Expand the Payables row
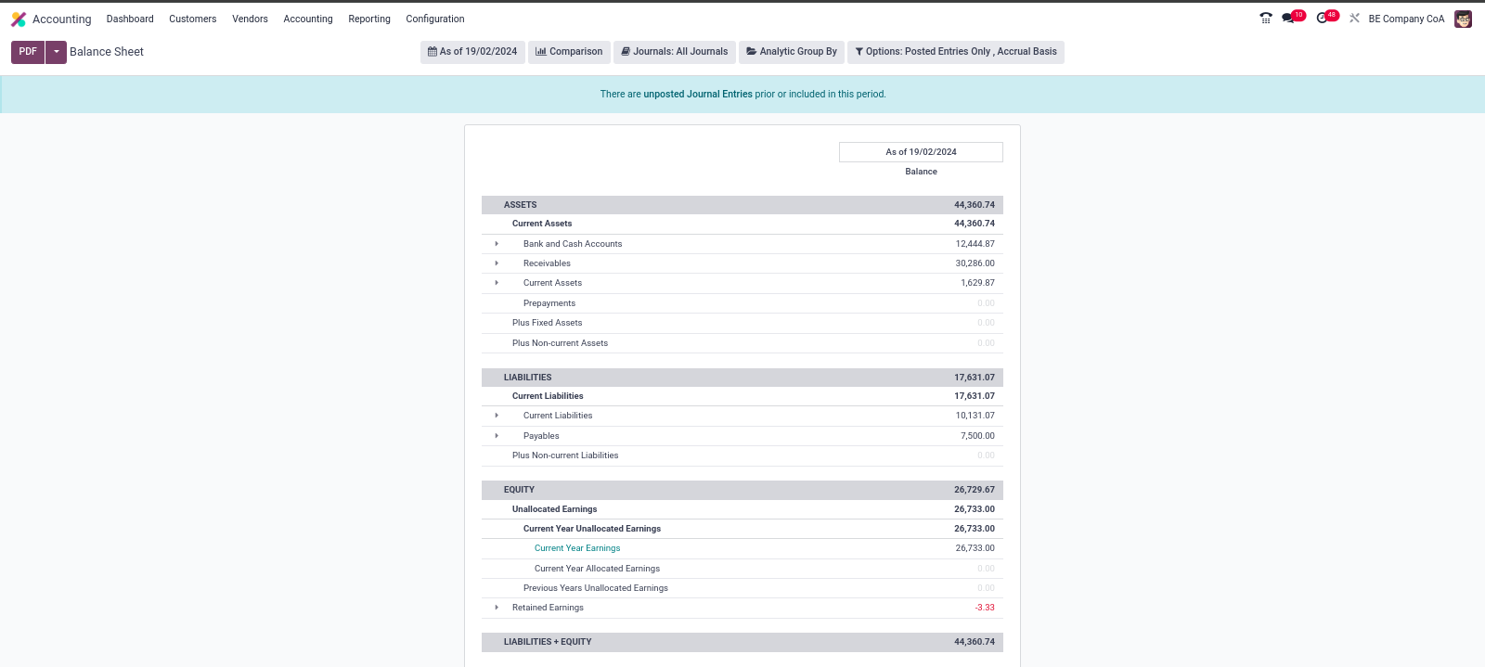Screen dimensions: 1485x667 497,436
